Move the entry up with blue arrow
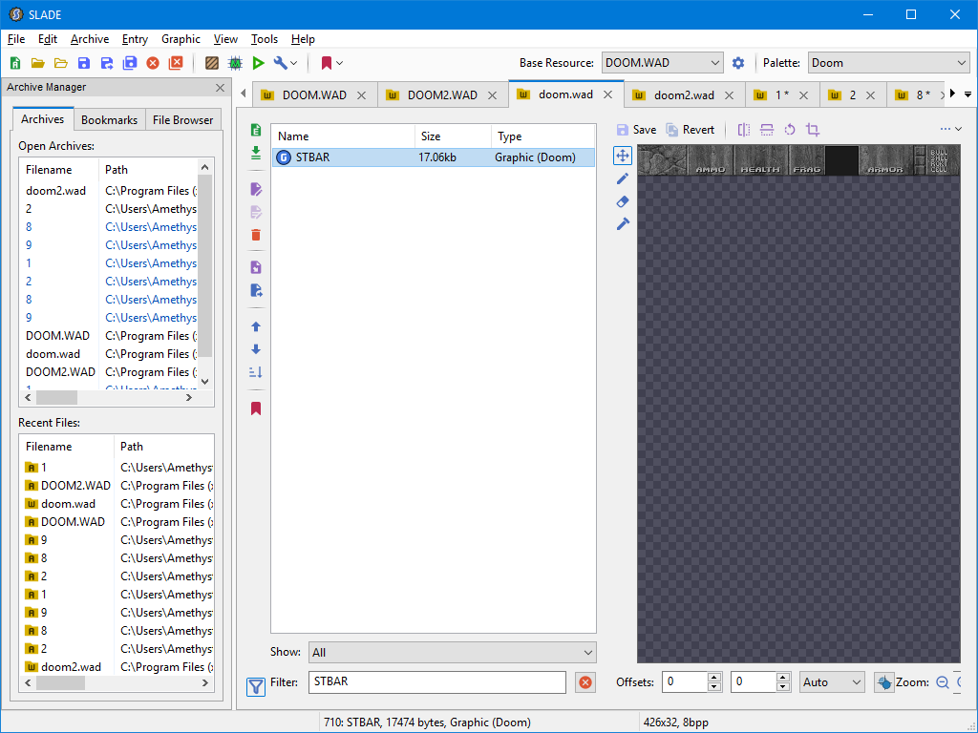 click(256, 326)
